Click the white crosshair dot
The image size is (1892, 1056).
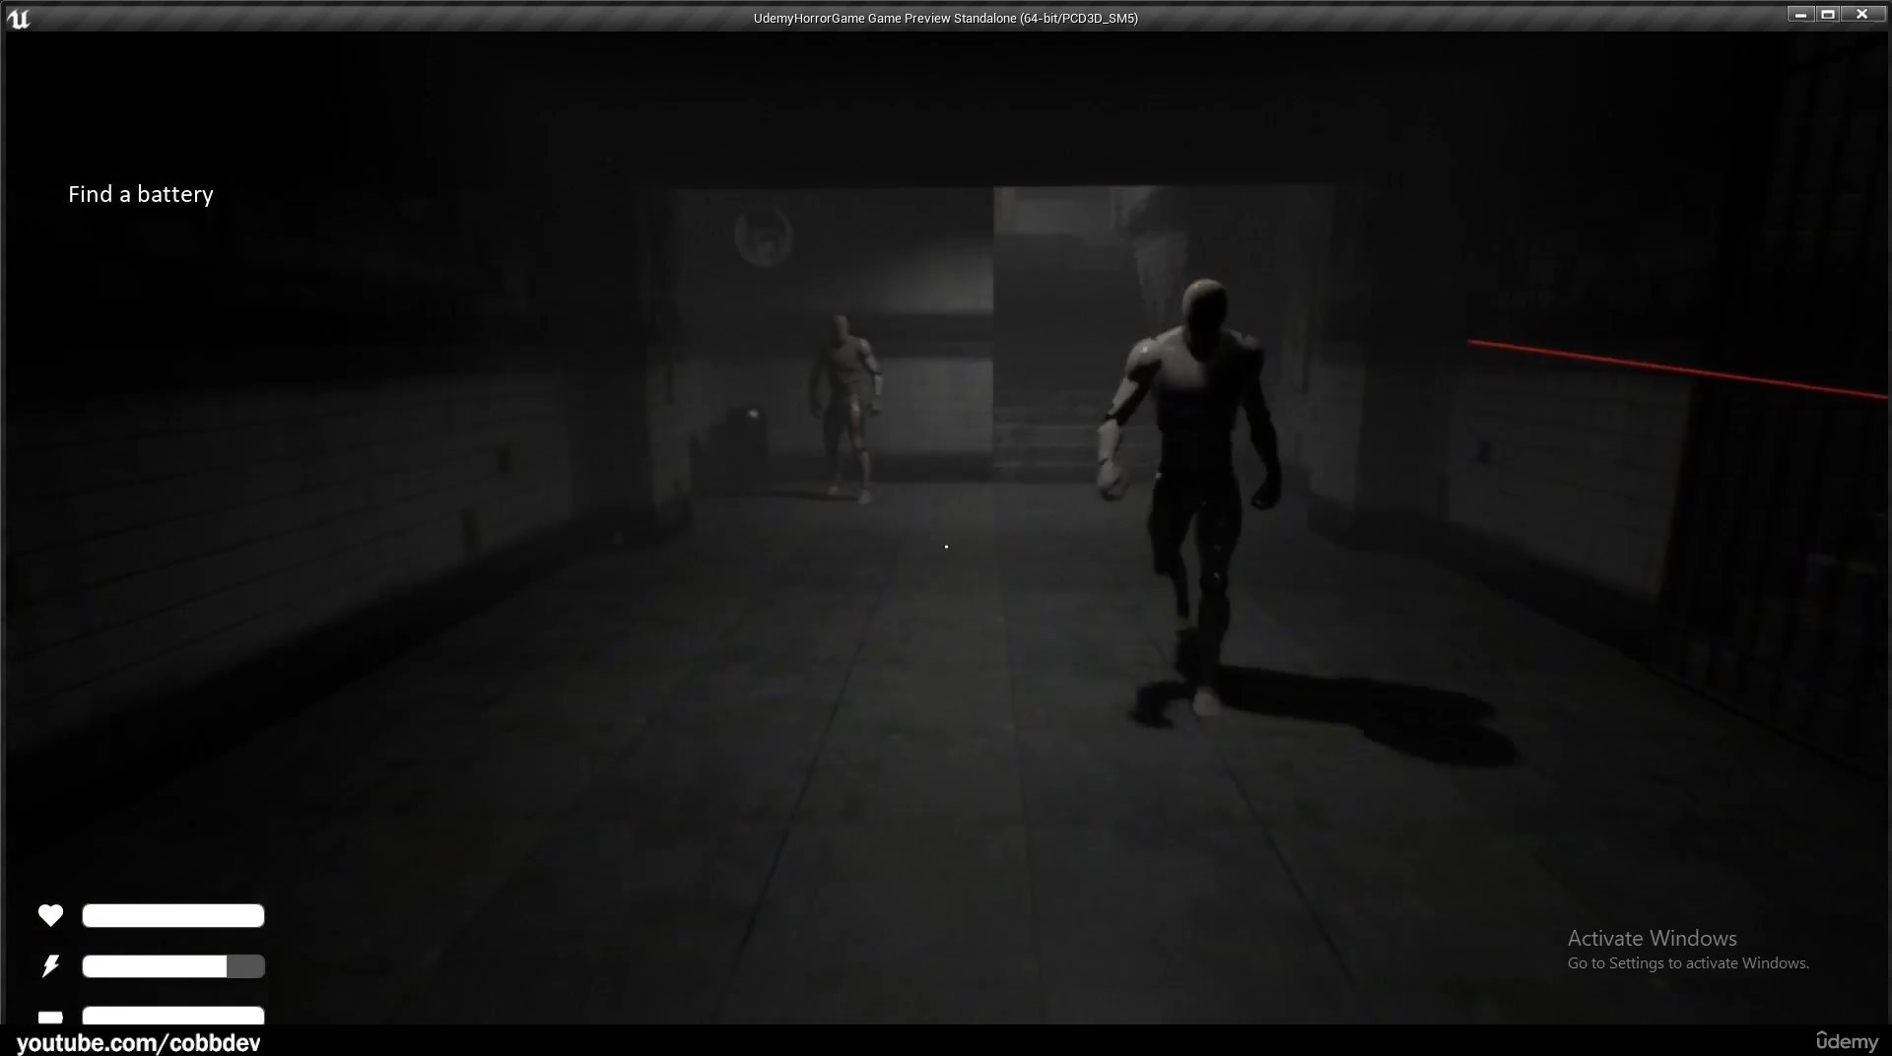pos(946,547)
